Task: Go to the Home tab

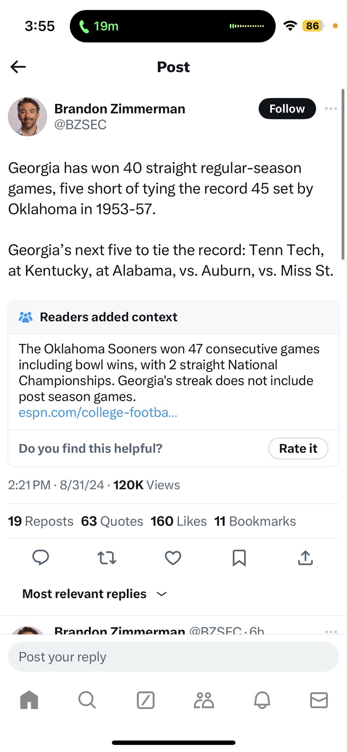Action: tap(29, 700)
